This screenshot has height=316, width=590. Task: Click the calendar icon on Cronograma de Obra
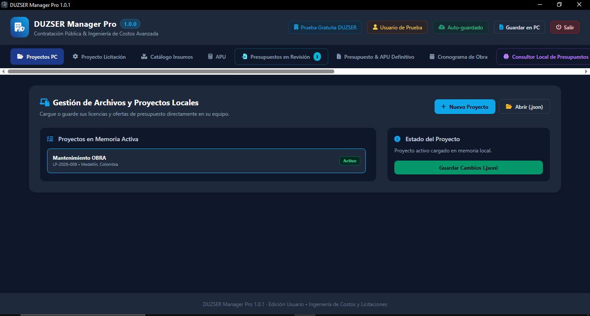pyautogui.click(x=432, y=57)
